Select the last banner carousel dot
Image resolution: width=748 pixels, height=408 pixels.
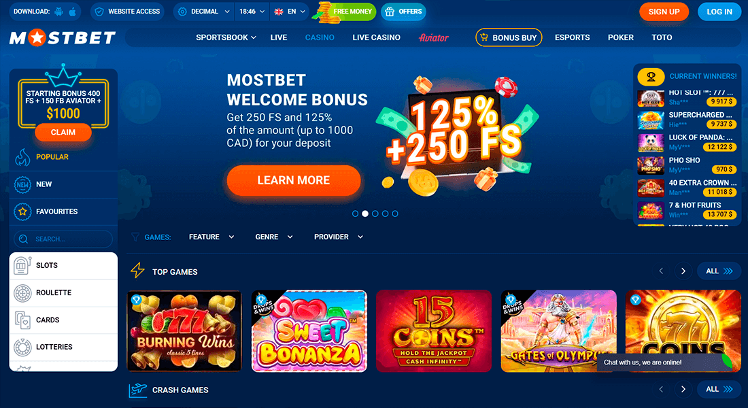point(395,214)
